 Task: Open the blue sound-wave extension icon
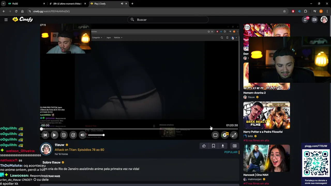(299, 11)
